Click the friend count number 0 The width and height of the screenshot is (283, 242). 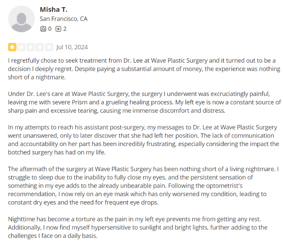click(x=50, y=29)
